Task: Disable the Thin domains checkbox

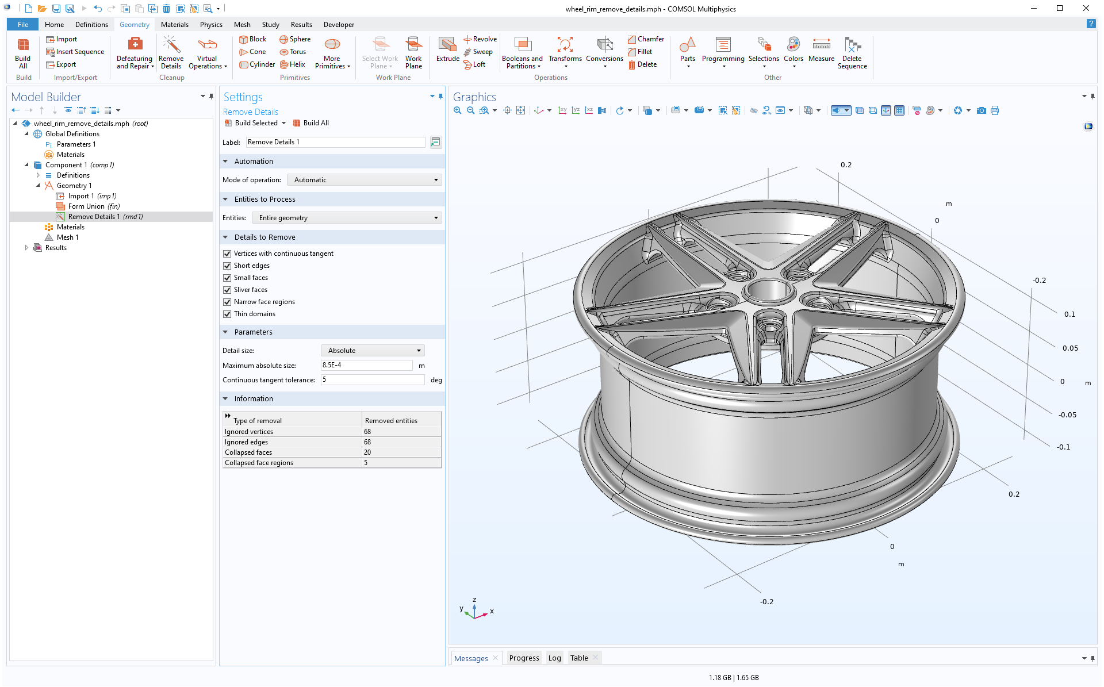Action: (x=227, y=314)
